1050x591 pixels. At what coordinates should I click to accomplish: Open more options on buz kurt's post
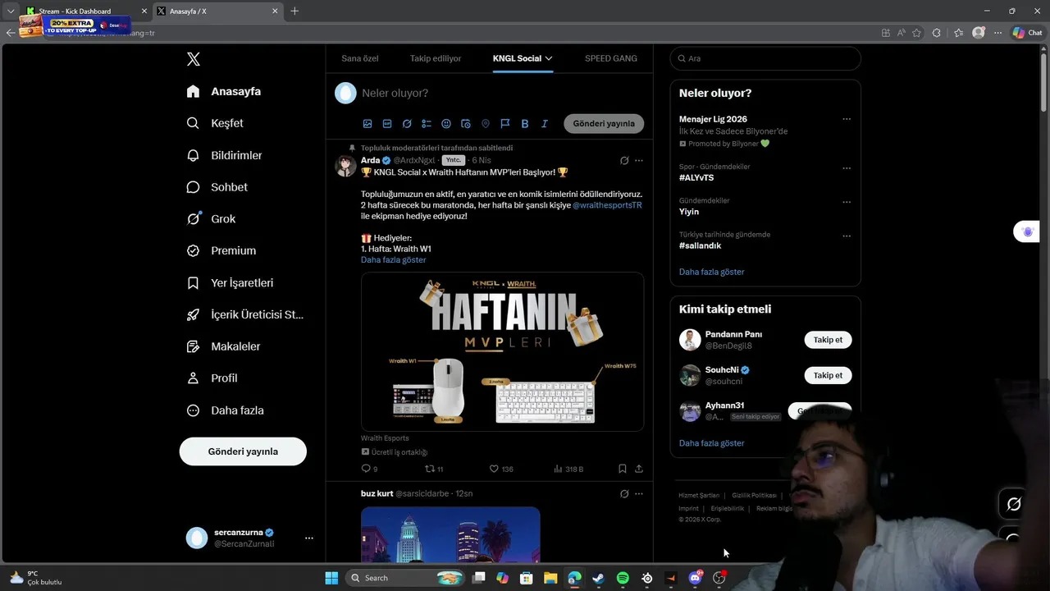(639, 493)
